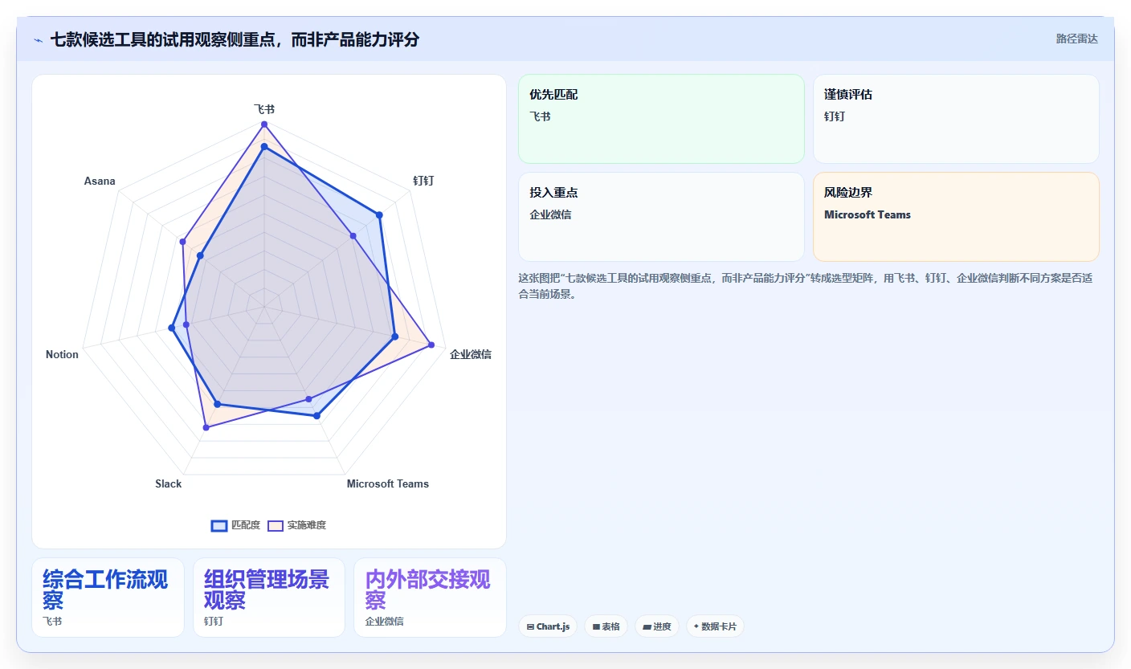Click the 钉钉 radar axis label

pos(423,181)
